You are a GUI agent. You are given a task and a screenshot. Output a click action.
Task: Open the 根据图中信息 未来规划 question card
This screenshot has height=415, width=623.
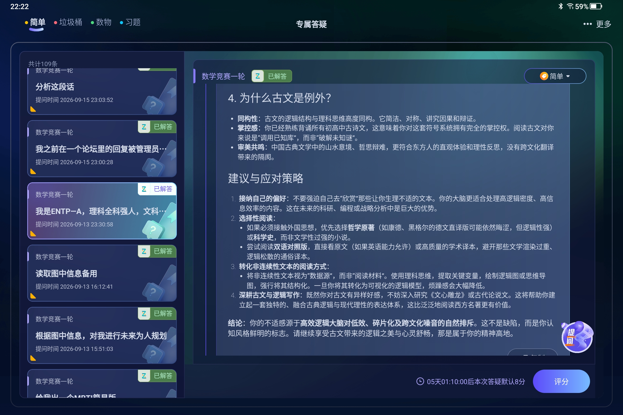point(102,335)
